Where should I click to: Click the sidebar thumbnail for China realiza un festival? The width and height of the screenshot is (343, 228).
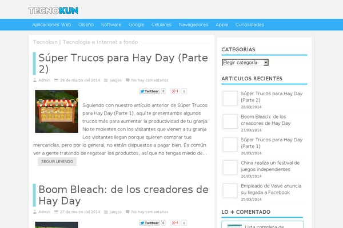230,168
